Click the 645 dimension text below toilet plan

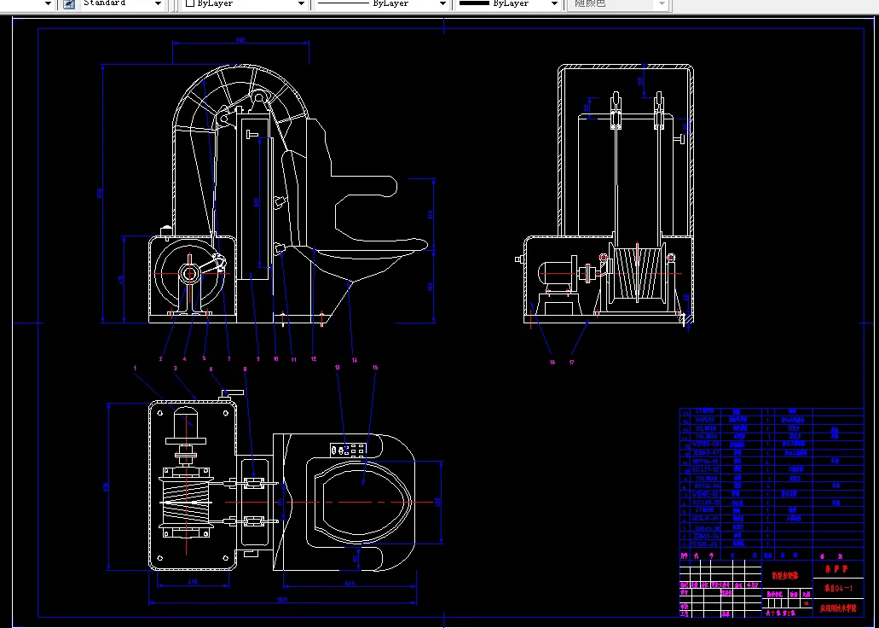350,583
